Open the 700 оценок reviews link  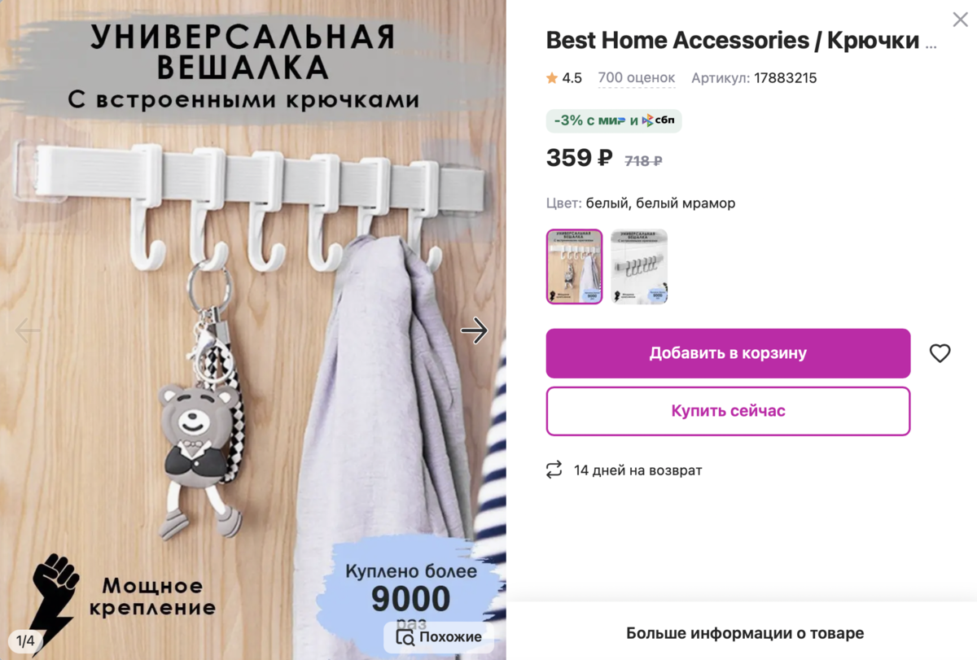click(x=637, y=78)
